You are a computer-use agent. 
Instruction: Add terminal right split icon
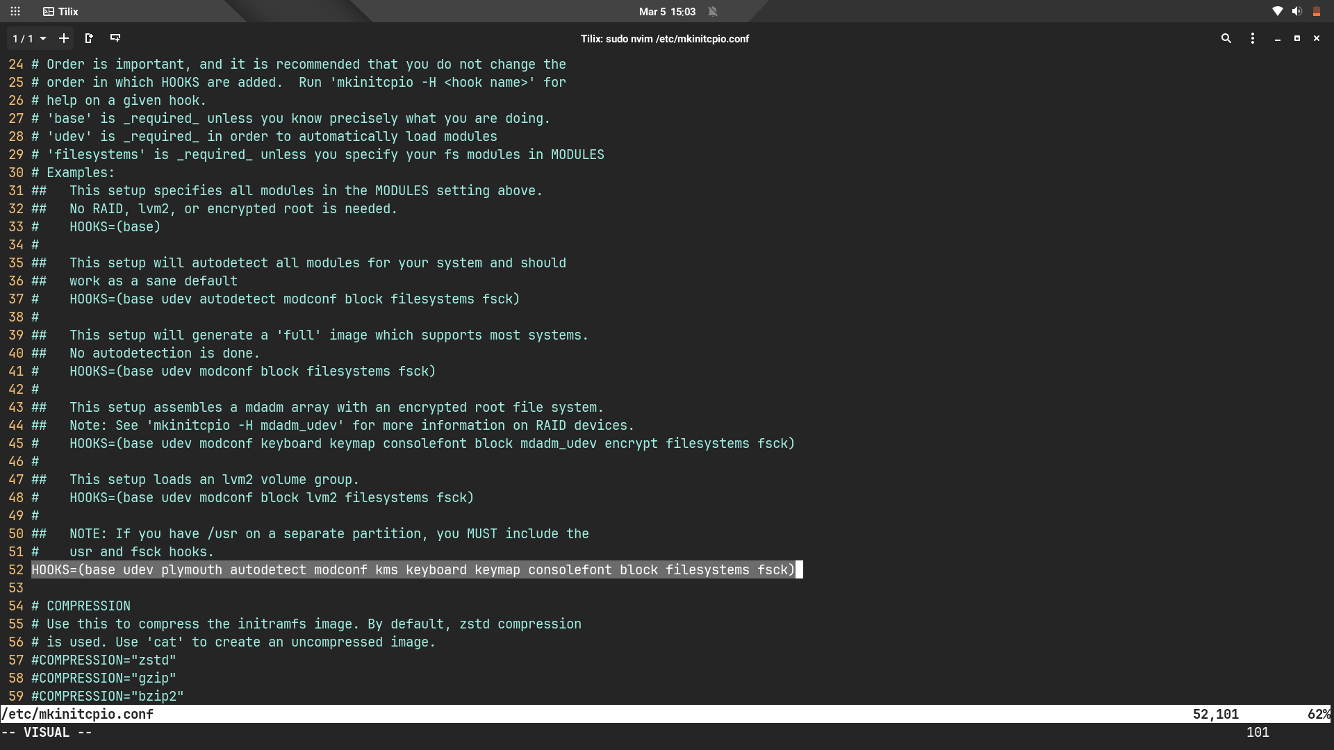click(89, 38)
